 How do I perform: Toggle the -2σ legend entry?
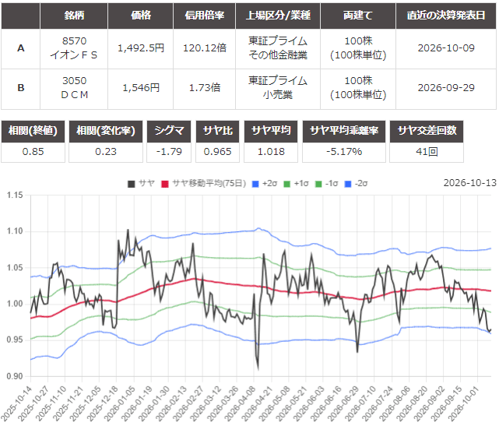tap(356, 184)
